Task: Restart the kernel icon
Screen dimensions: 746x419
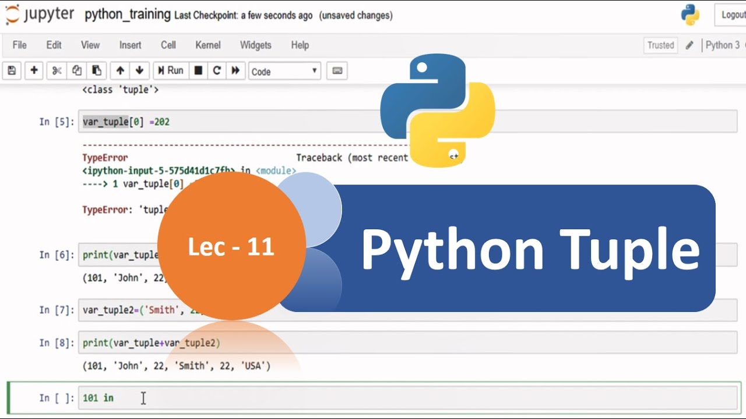Action: click(x=217, y=70)
